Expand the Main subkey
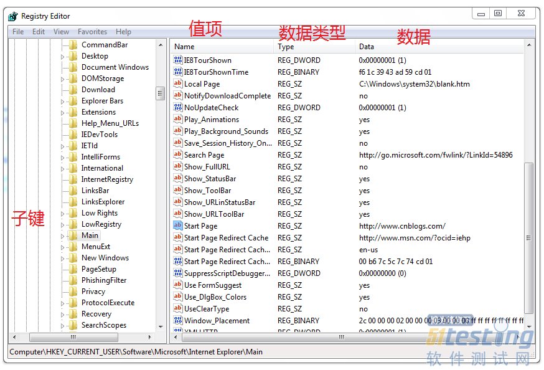The image size is (544, 370). 62,236
